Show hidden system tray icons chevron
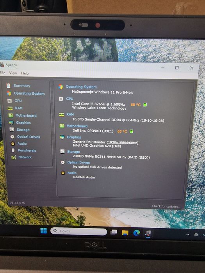The height and width of the screenshot is (273, 205). coord(188,234)
